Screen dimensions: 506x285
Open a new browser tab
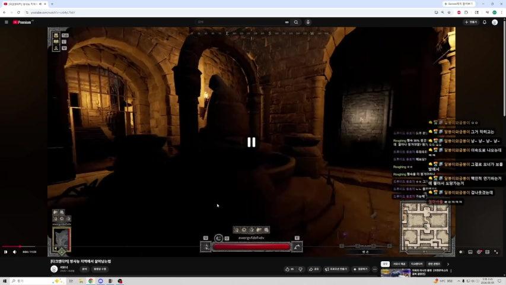click(52, 4)
